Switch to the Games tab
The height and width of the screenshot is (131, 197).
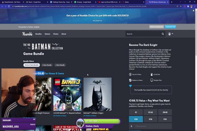[x=133, y=2]
